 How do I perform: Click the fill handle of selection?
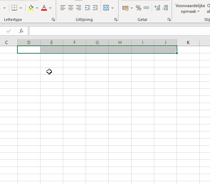[x=177, y=53]
